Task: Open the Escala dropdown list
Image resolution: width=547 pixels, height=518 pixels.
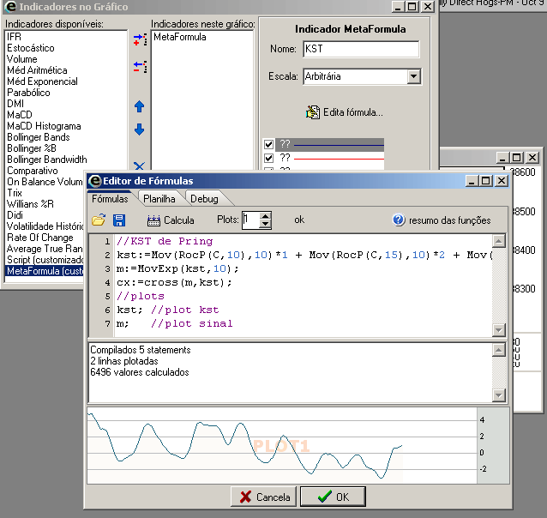Action: pos(414,76)
